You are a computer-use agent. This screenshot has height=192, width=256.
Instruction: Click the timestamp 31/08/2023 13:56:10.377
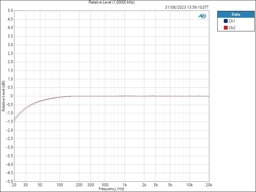pos(187,7)
